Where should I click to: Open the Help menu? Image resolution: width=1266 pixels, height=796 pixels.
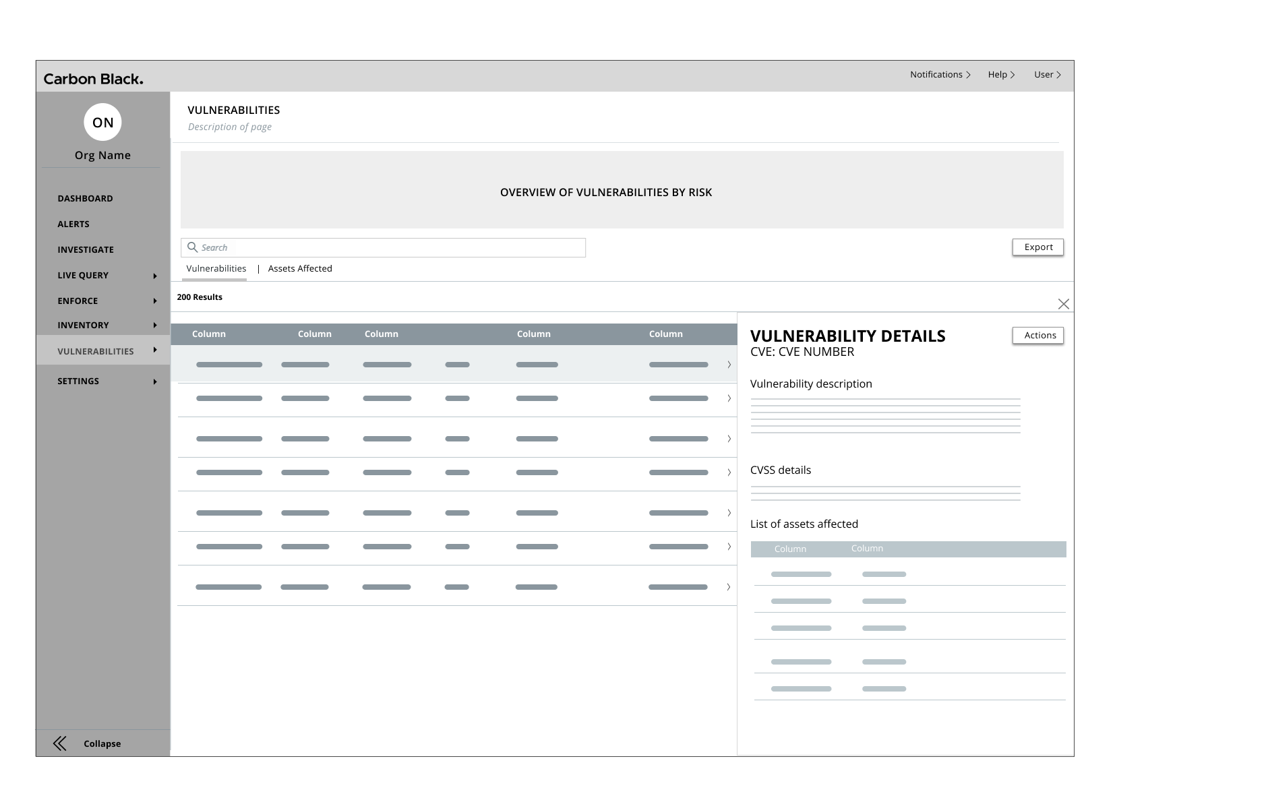(1001, 75)
